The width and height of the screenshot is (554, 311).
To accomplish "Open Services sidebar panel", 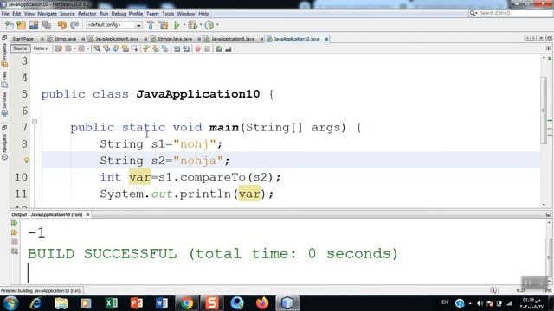I will coord(4,104).
